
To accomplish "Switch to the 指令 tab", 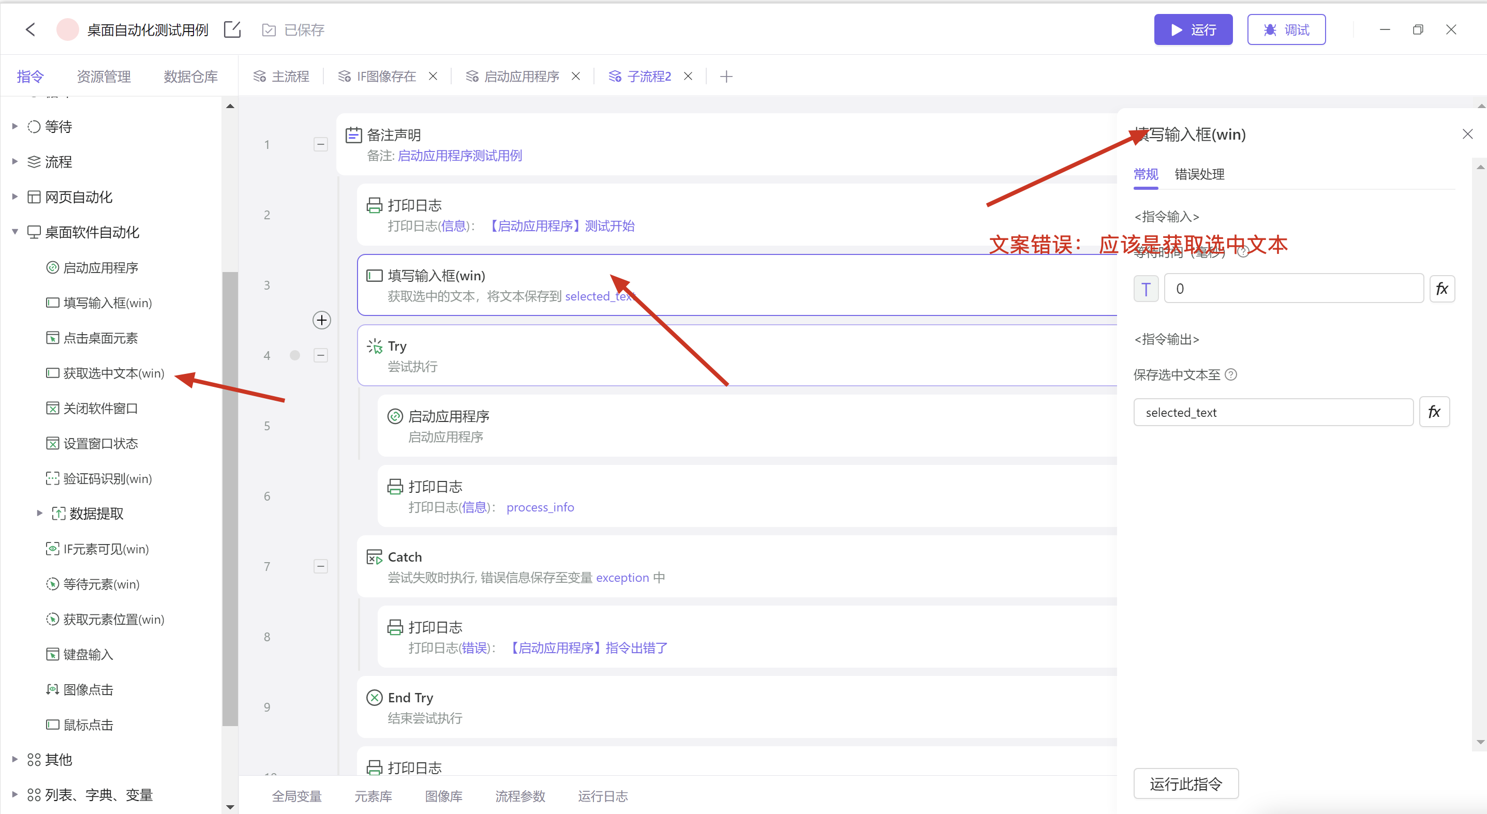I will coord(30,76).
